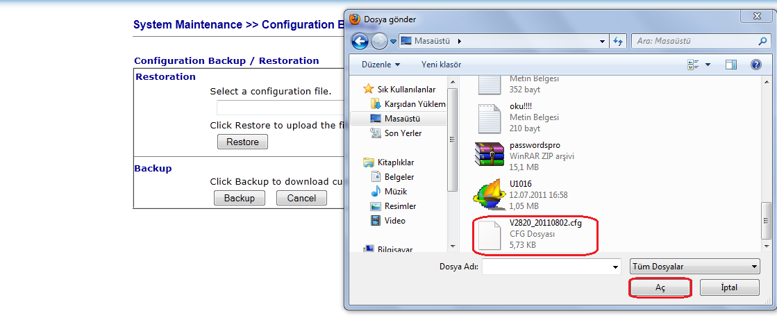Click the search magnifier icon

(x=762, y=42)
